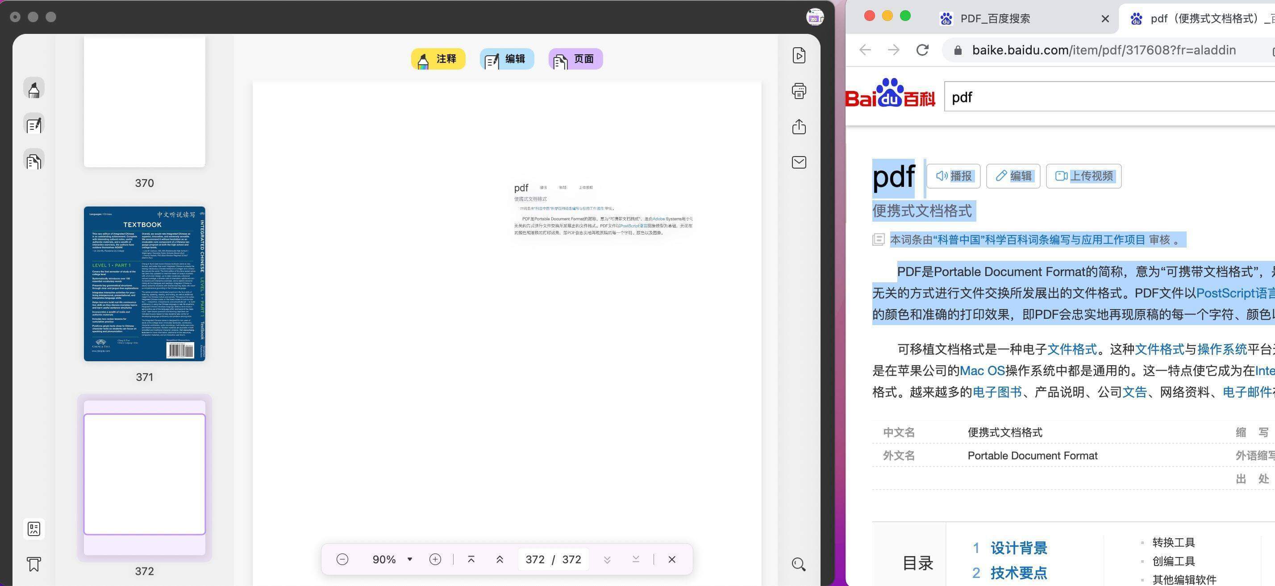This screenshot has height=586, width=1275.
Task: Select page 370 thumbnail
Action: [145, 101]
